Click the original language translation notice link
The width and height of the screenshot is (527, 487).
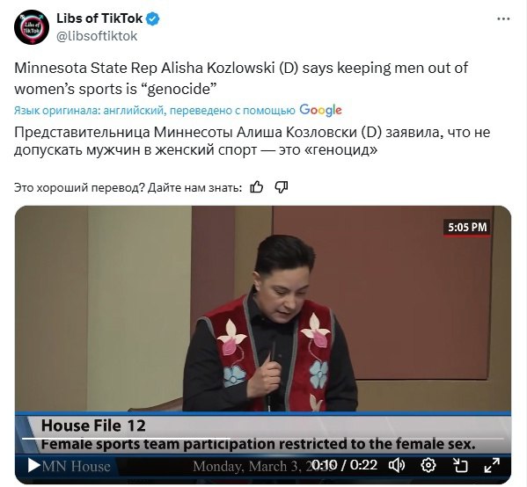[x=155, y=111]
